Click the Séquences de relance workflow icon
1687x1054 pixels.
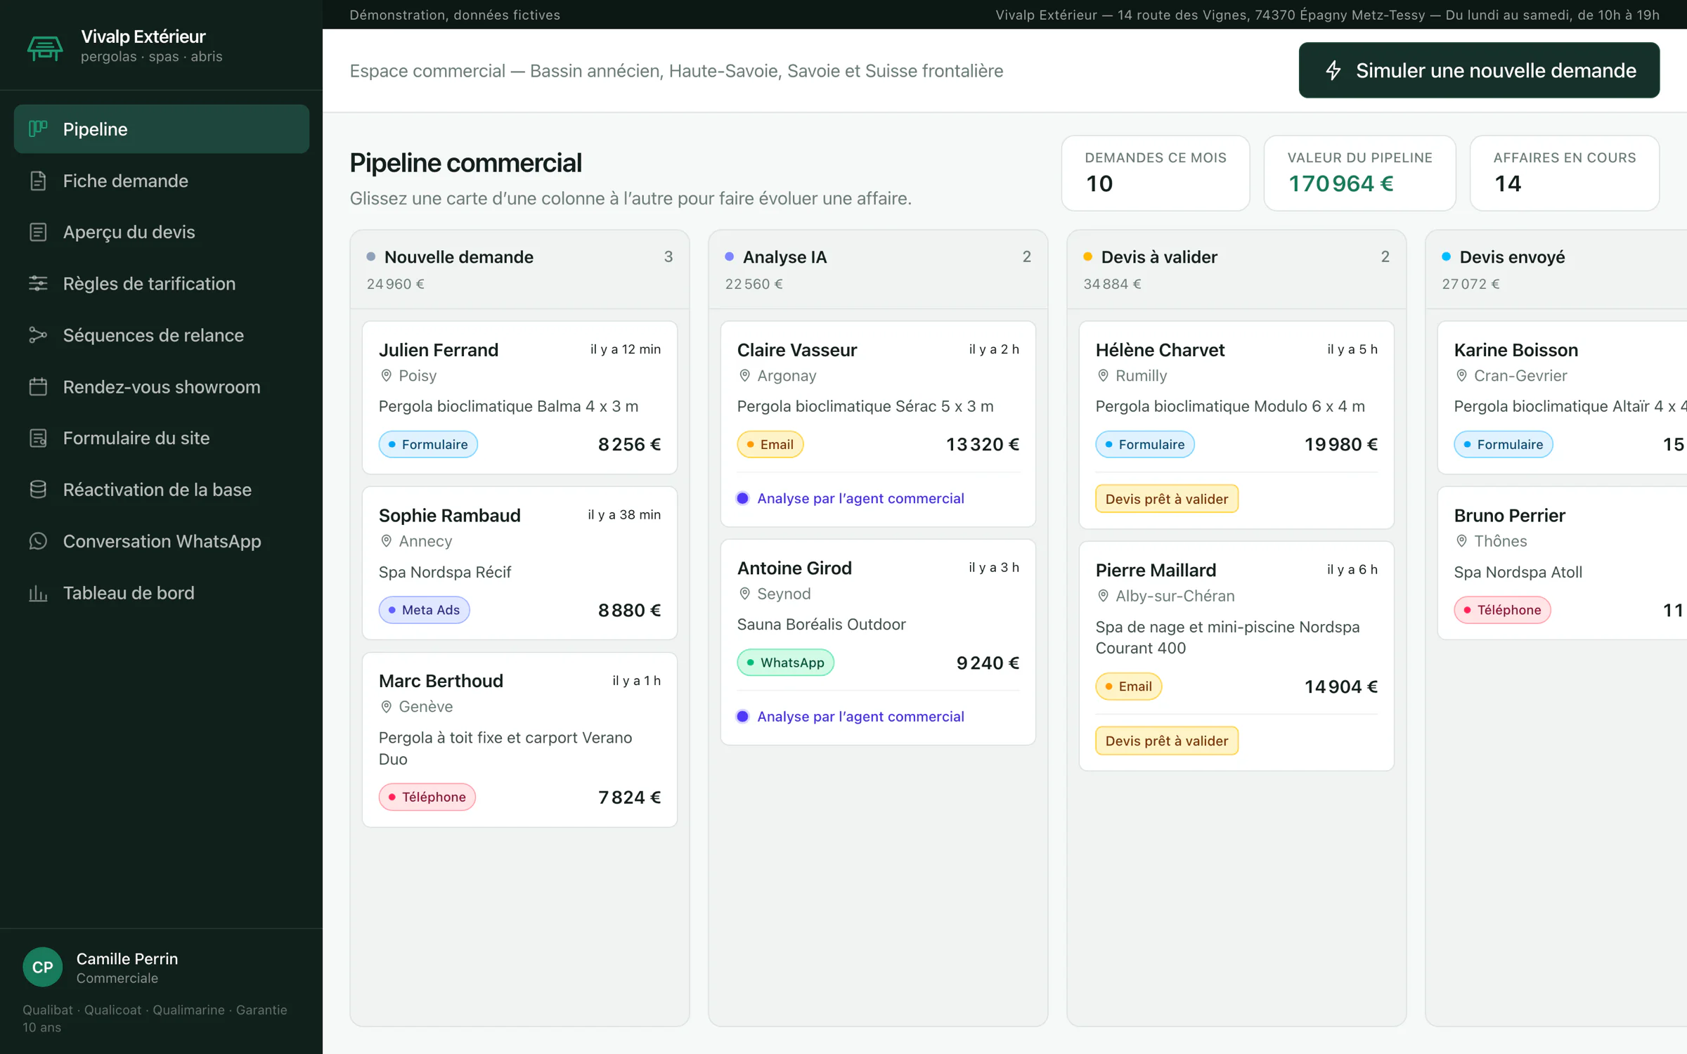tap(38, 335)
